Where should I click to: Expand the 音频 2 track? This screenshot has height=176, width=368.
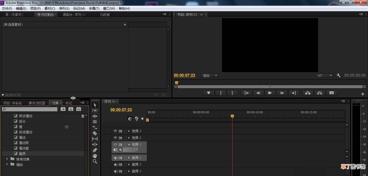pos(129,164)
